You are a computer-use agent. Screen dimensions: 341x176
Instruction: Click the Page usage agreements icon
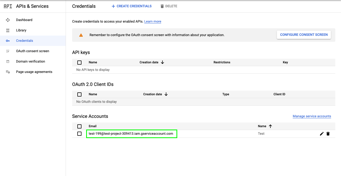[8, 72]
